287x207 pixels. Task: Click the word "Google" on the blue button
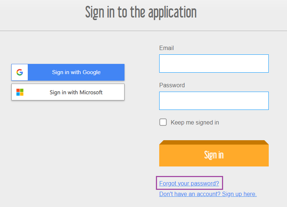point(92,72)
